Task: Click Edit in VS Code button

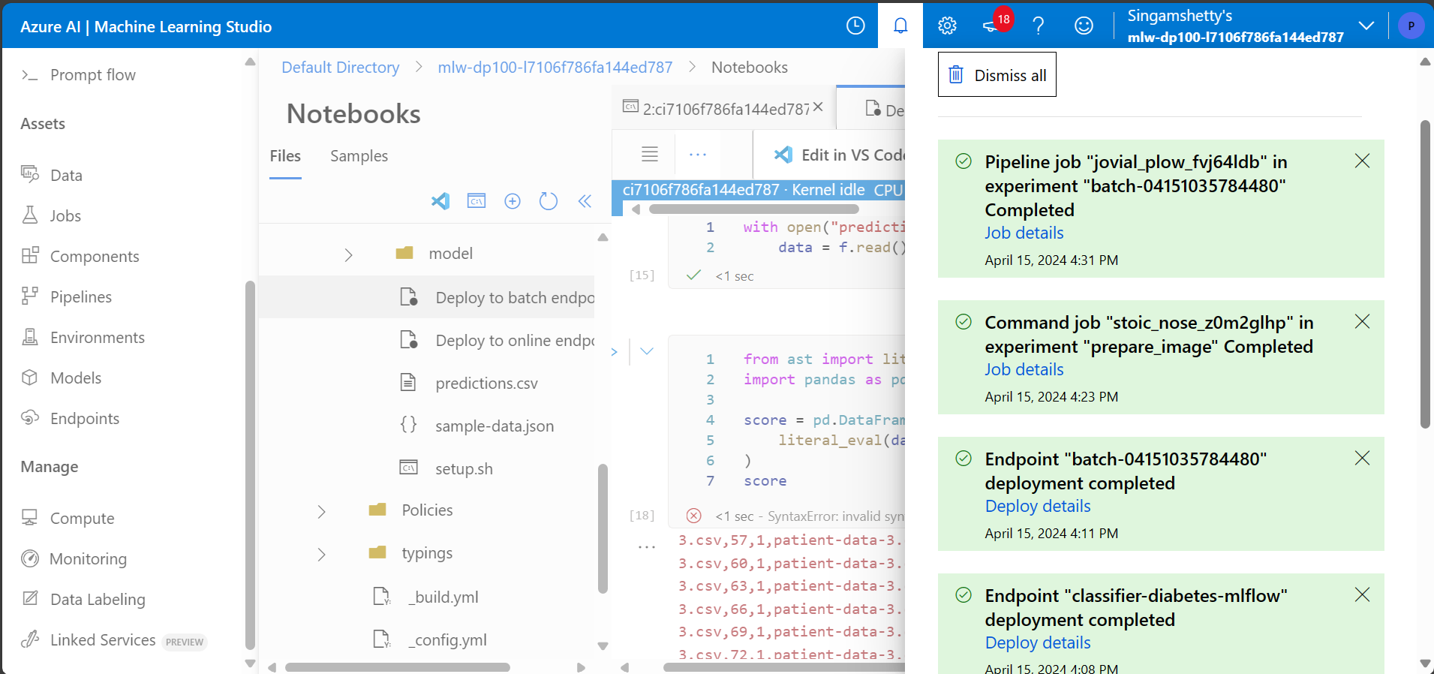Action: coord(839,155)
